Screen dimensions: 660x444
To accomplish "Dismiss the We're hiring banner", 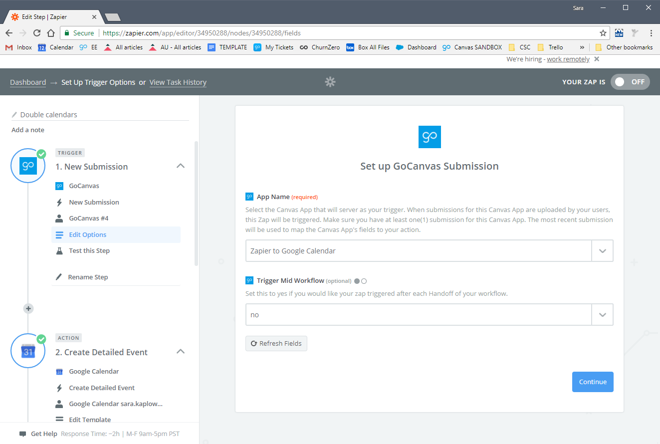I will (x=597, y=59).
